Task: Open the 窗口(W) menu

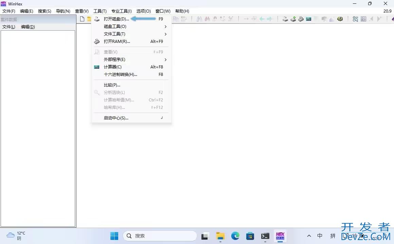Action: click(163, 11)
